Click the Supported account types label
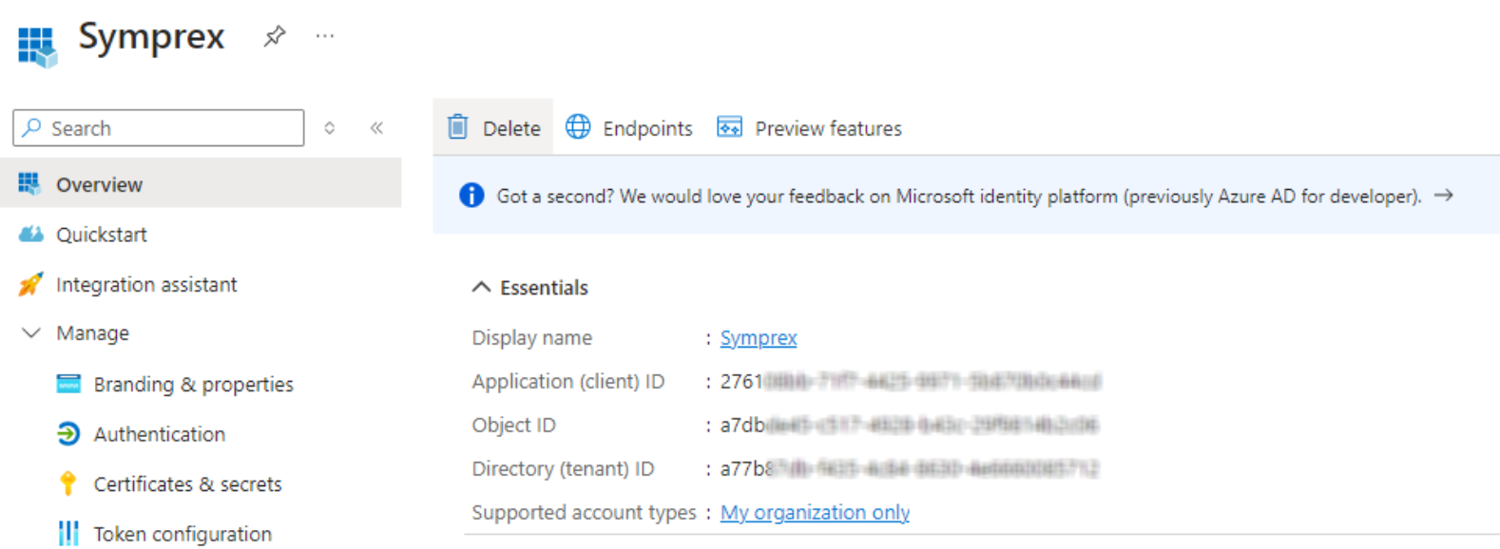 click(x=585, y=513)
